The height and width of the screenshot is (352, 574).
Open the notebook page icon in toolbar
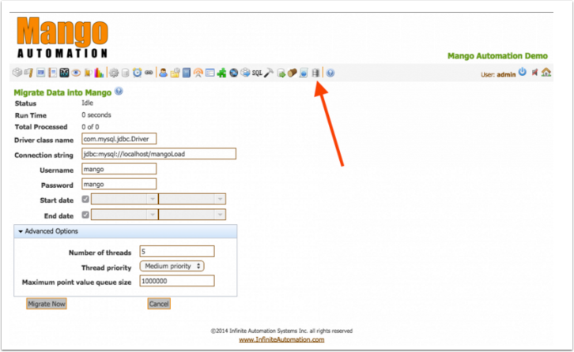(x=53, y=73)
